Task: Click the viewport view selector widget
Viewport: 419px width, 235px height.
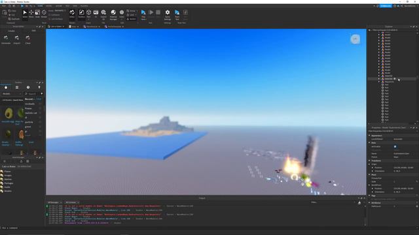Action: 355,39
